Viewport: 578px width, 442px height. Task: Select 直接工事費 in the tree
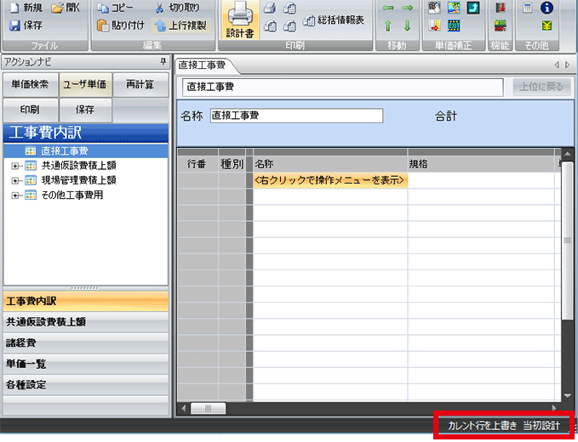click(x=65, y=151)
